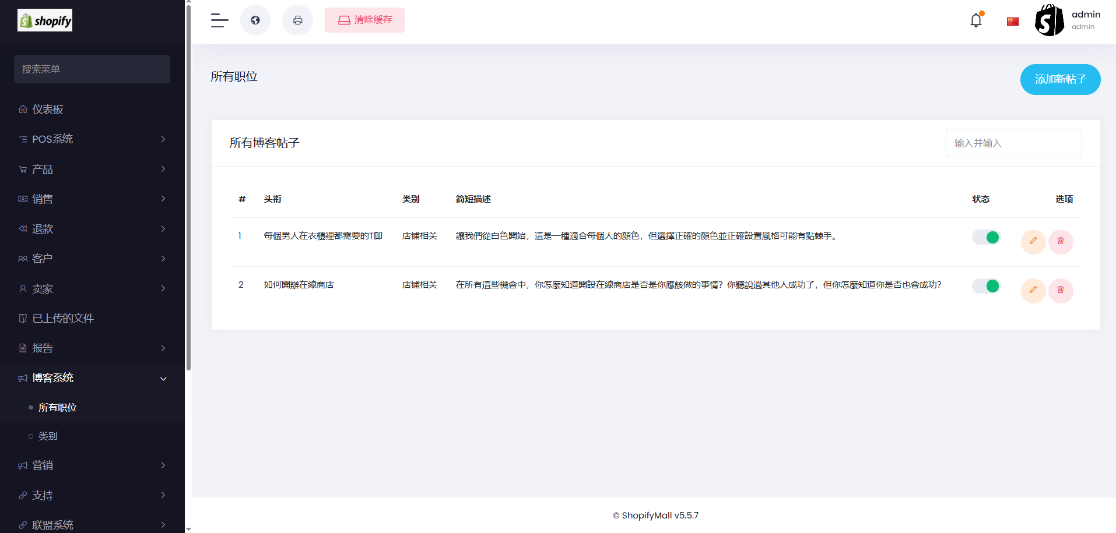Collapse the 博客系统 sidebar menu
1116x533 pixels.
[92, 378]
